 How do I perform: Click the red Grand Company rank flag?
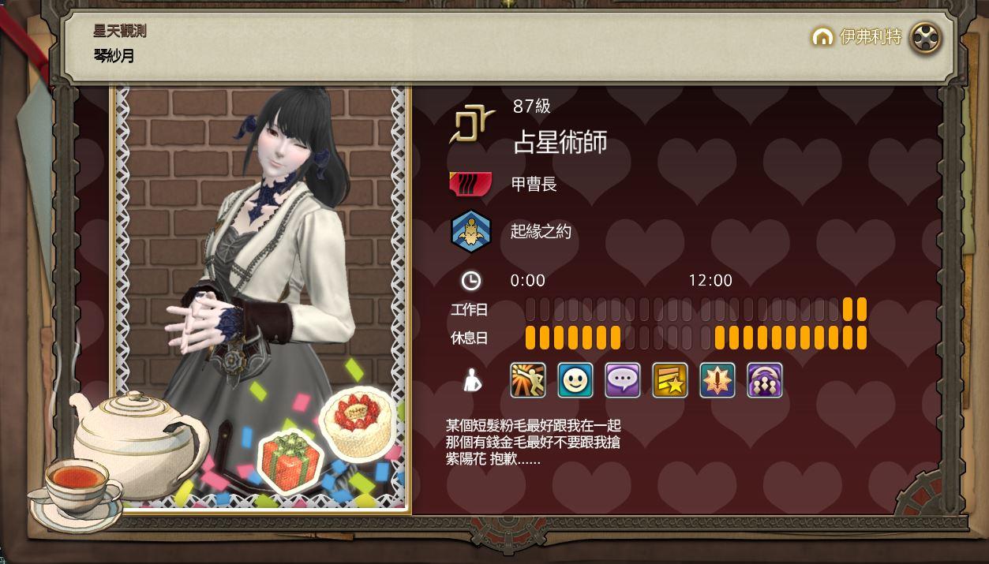470,185
